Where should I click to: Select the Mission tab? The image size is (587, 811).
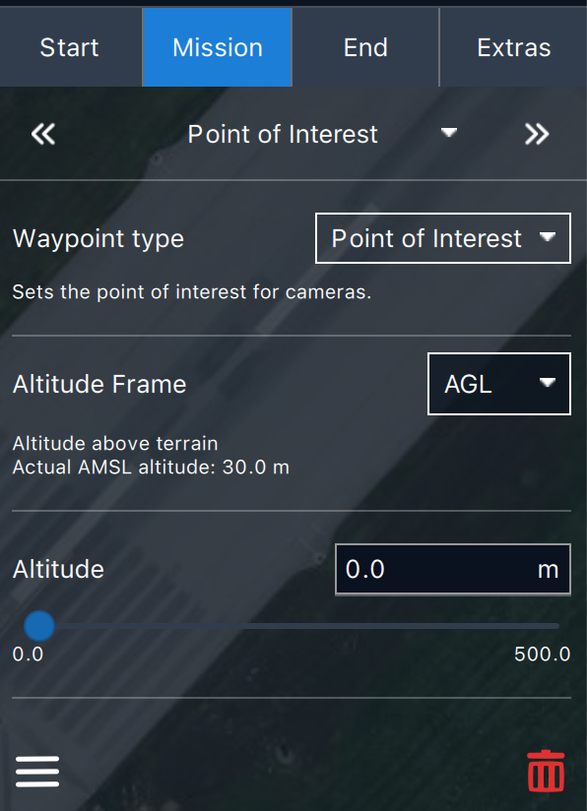(218, 47)
